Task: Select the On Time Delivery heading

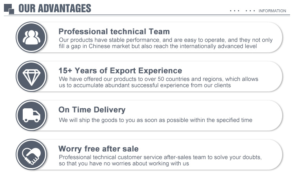Action: click(92, 110)
